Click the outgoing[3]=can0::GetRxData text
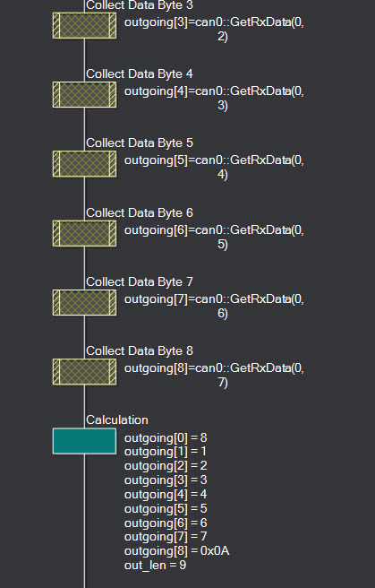 [214, 30]
